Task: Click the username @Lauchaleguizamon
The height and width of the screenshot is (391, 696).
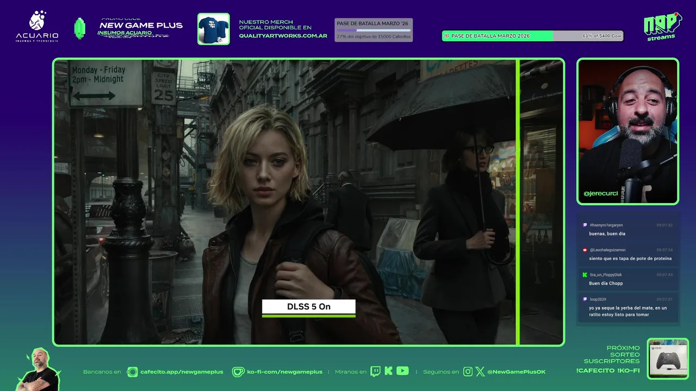Action: coord(607,250)
